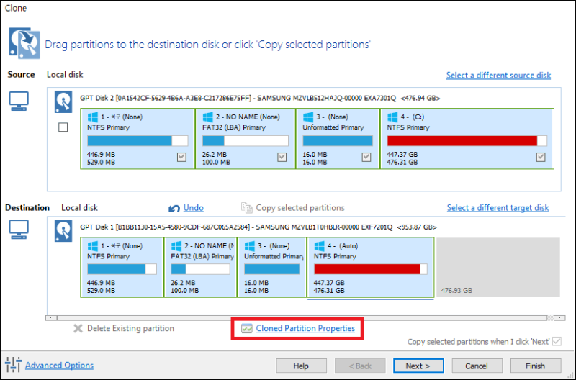Screen dimensions: 576x380
Task: Click destination partition 3 blue usage bar
Action: click(x=272, y=269)
